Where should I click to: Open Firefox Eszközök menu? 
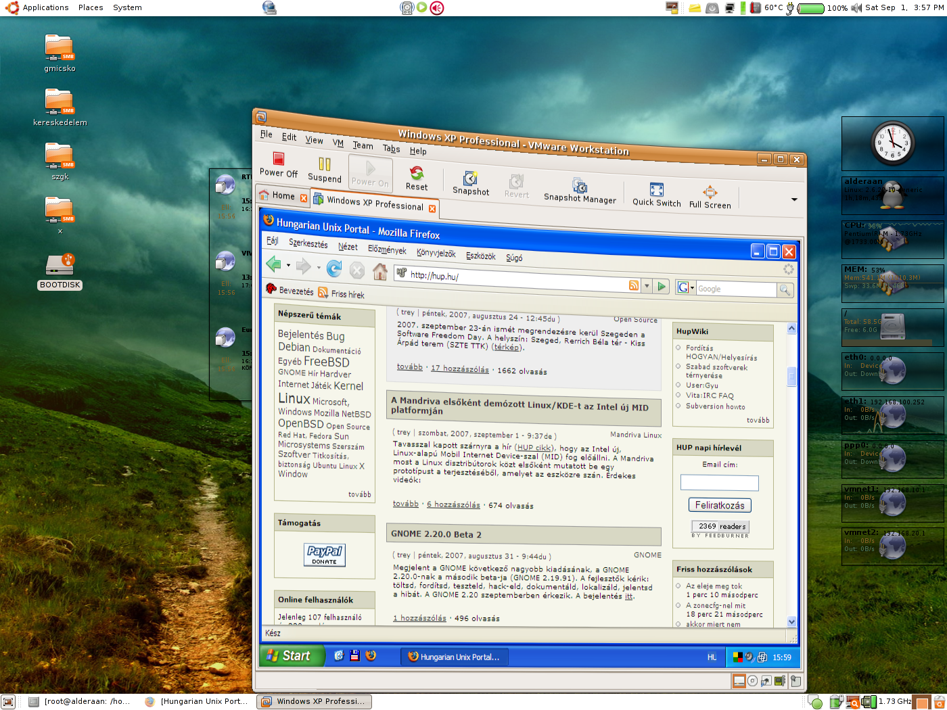[481, 256]
